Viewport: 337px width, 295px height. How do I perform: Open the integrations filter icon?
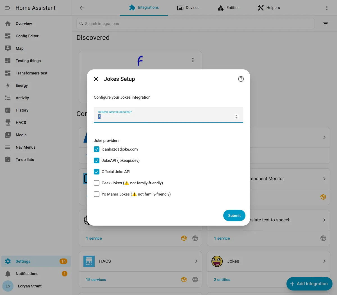pyautogui.click(x=326, y=24)
